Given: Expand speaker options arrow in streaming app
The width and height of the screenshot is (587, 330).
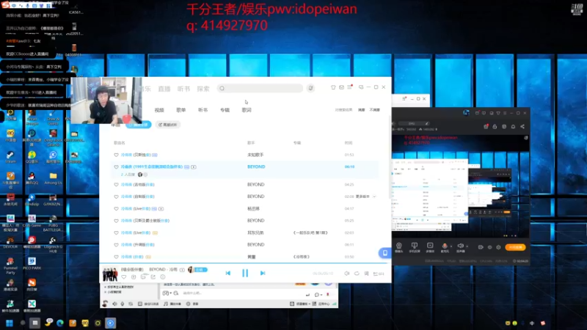Looking at the screenshot, I should click(x=467, y=246).
